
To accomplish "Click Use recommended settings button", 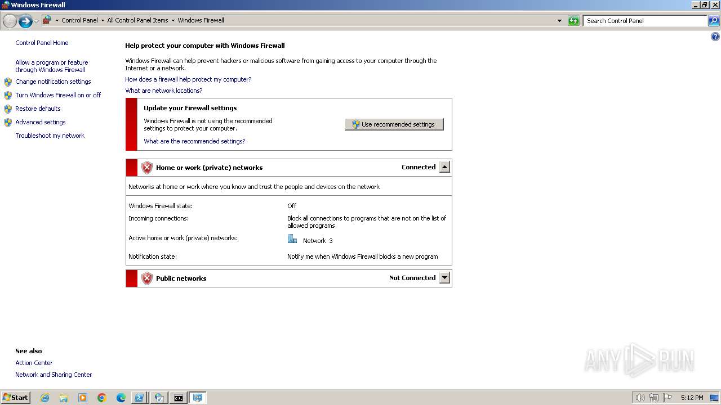I will click(394, 124).
